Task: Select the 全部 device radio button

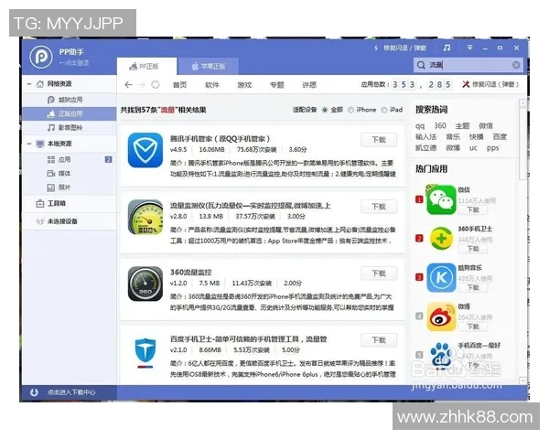Action: point(325,110)
